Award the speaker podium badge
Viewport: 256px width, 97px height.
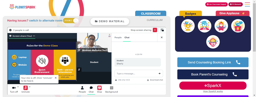point(238,26)
